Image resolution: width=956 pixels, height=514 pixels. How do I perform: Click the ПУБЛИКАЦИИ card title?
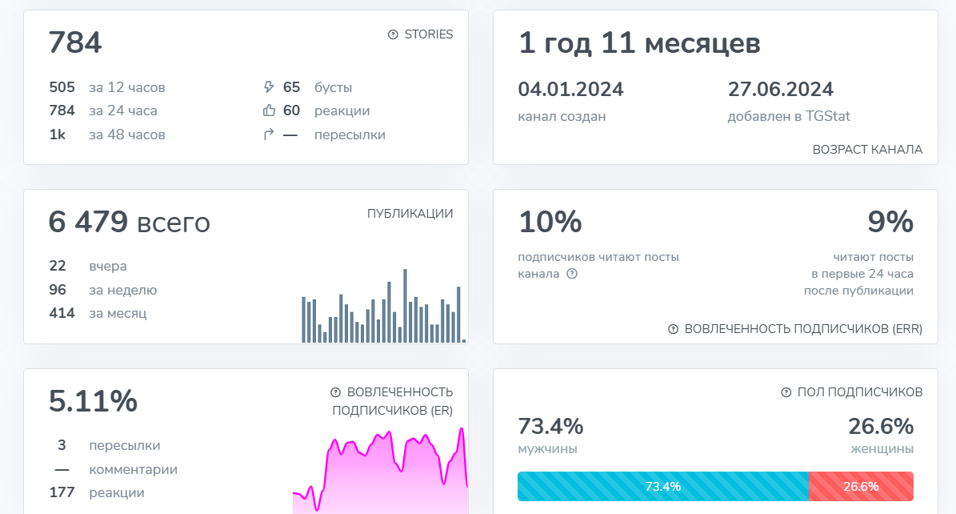[410, 214]
